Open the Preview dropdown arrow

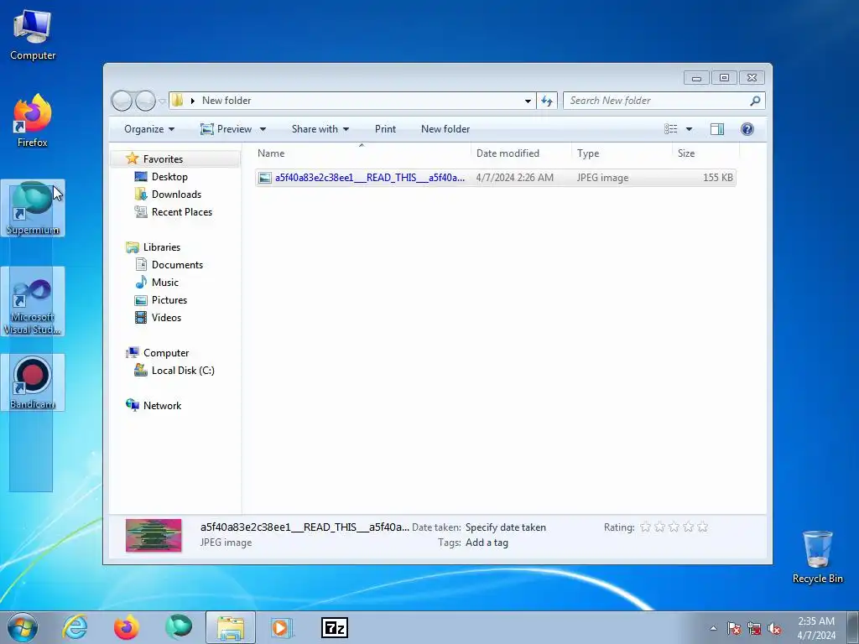(263, 129)
